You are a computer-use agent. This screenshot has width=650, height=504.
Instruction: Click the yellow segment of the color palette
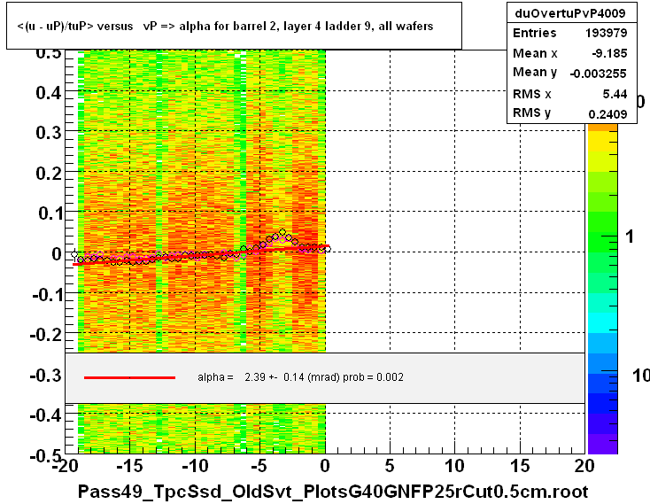coord(603,142)
